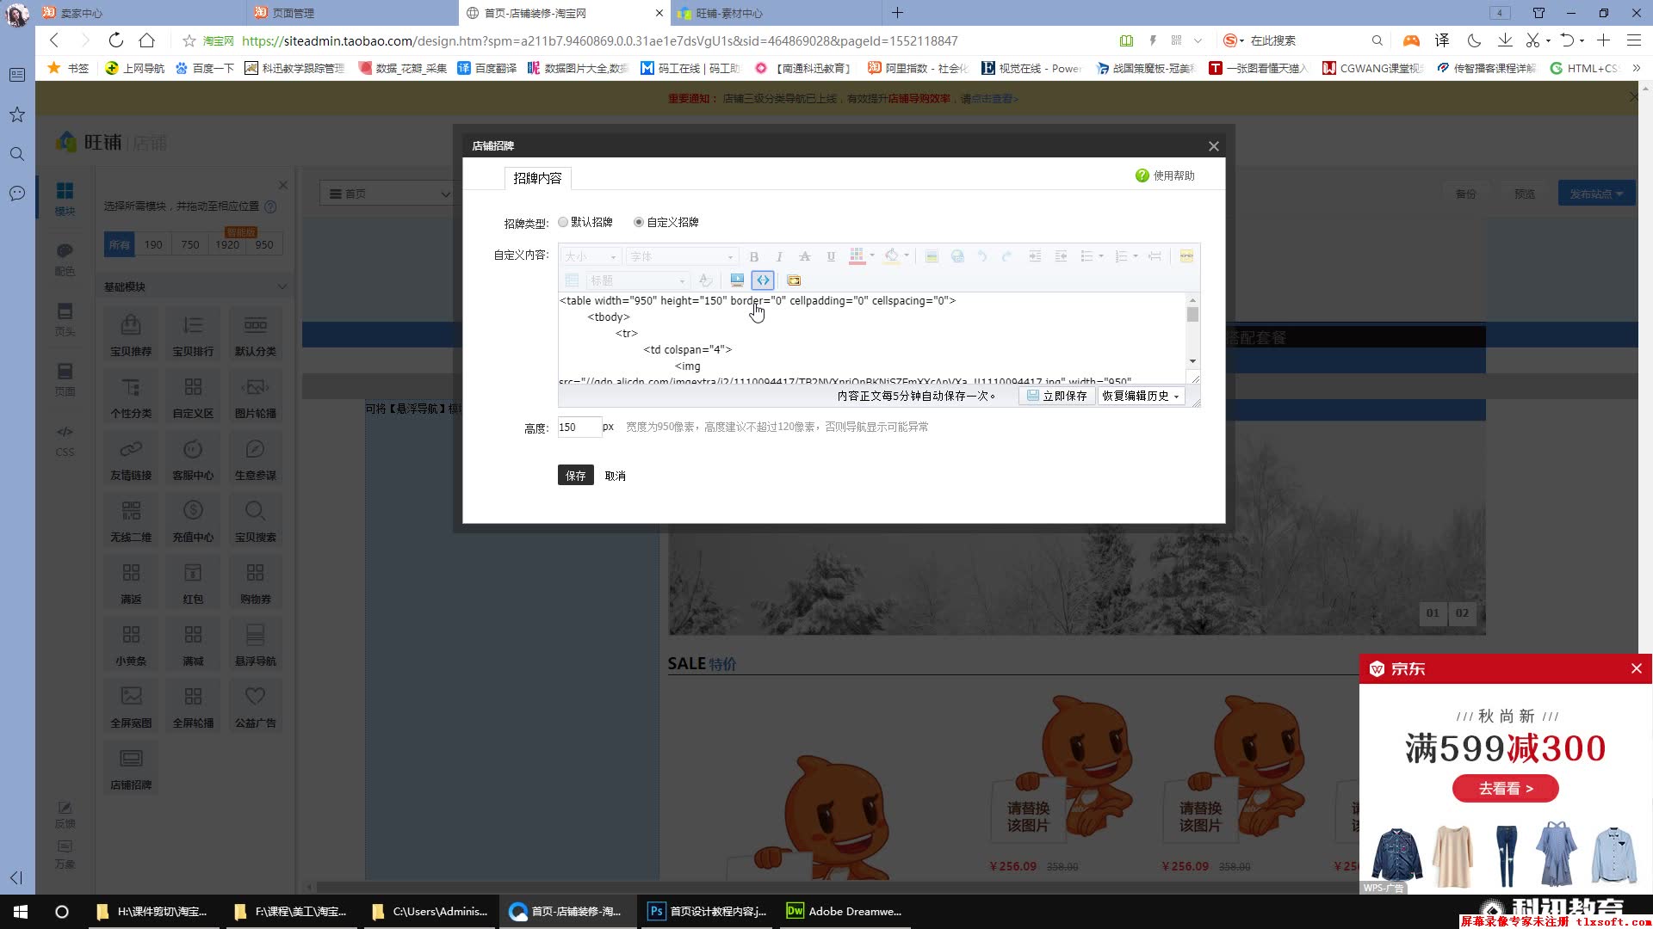This screenshot has width=1653, height=929.
Task: Click the Strikethrough icon in editor toolbar
Action: 805,256
